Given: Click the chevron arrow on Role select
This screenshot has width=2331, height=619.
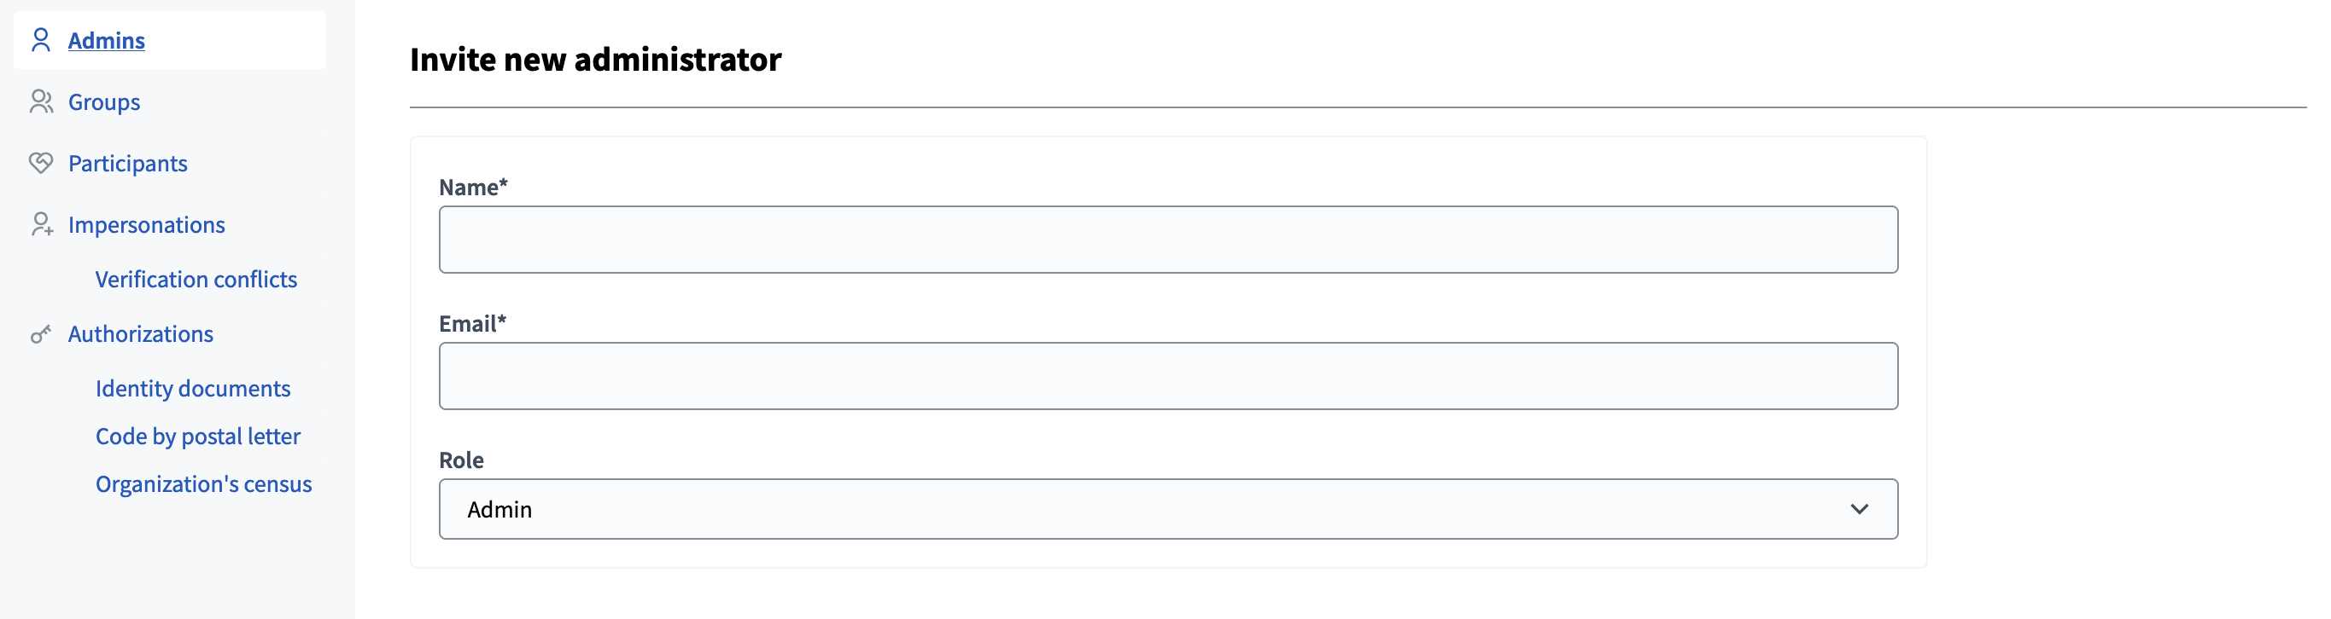Looking at the screenshot, I should tap(1859, 510).
